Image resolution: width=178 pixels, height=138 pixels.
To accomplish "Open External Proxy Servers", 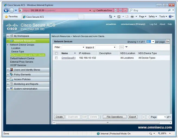I will coord(22,62).
